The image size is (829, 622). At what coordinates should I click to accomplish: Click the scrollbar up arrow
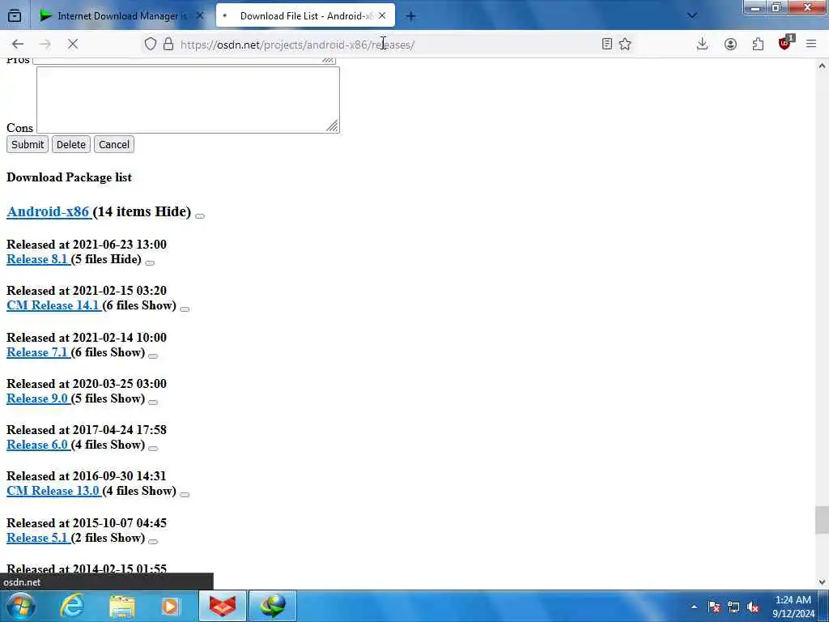point(822,66)
